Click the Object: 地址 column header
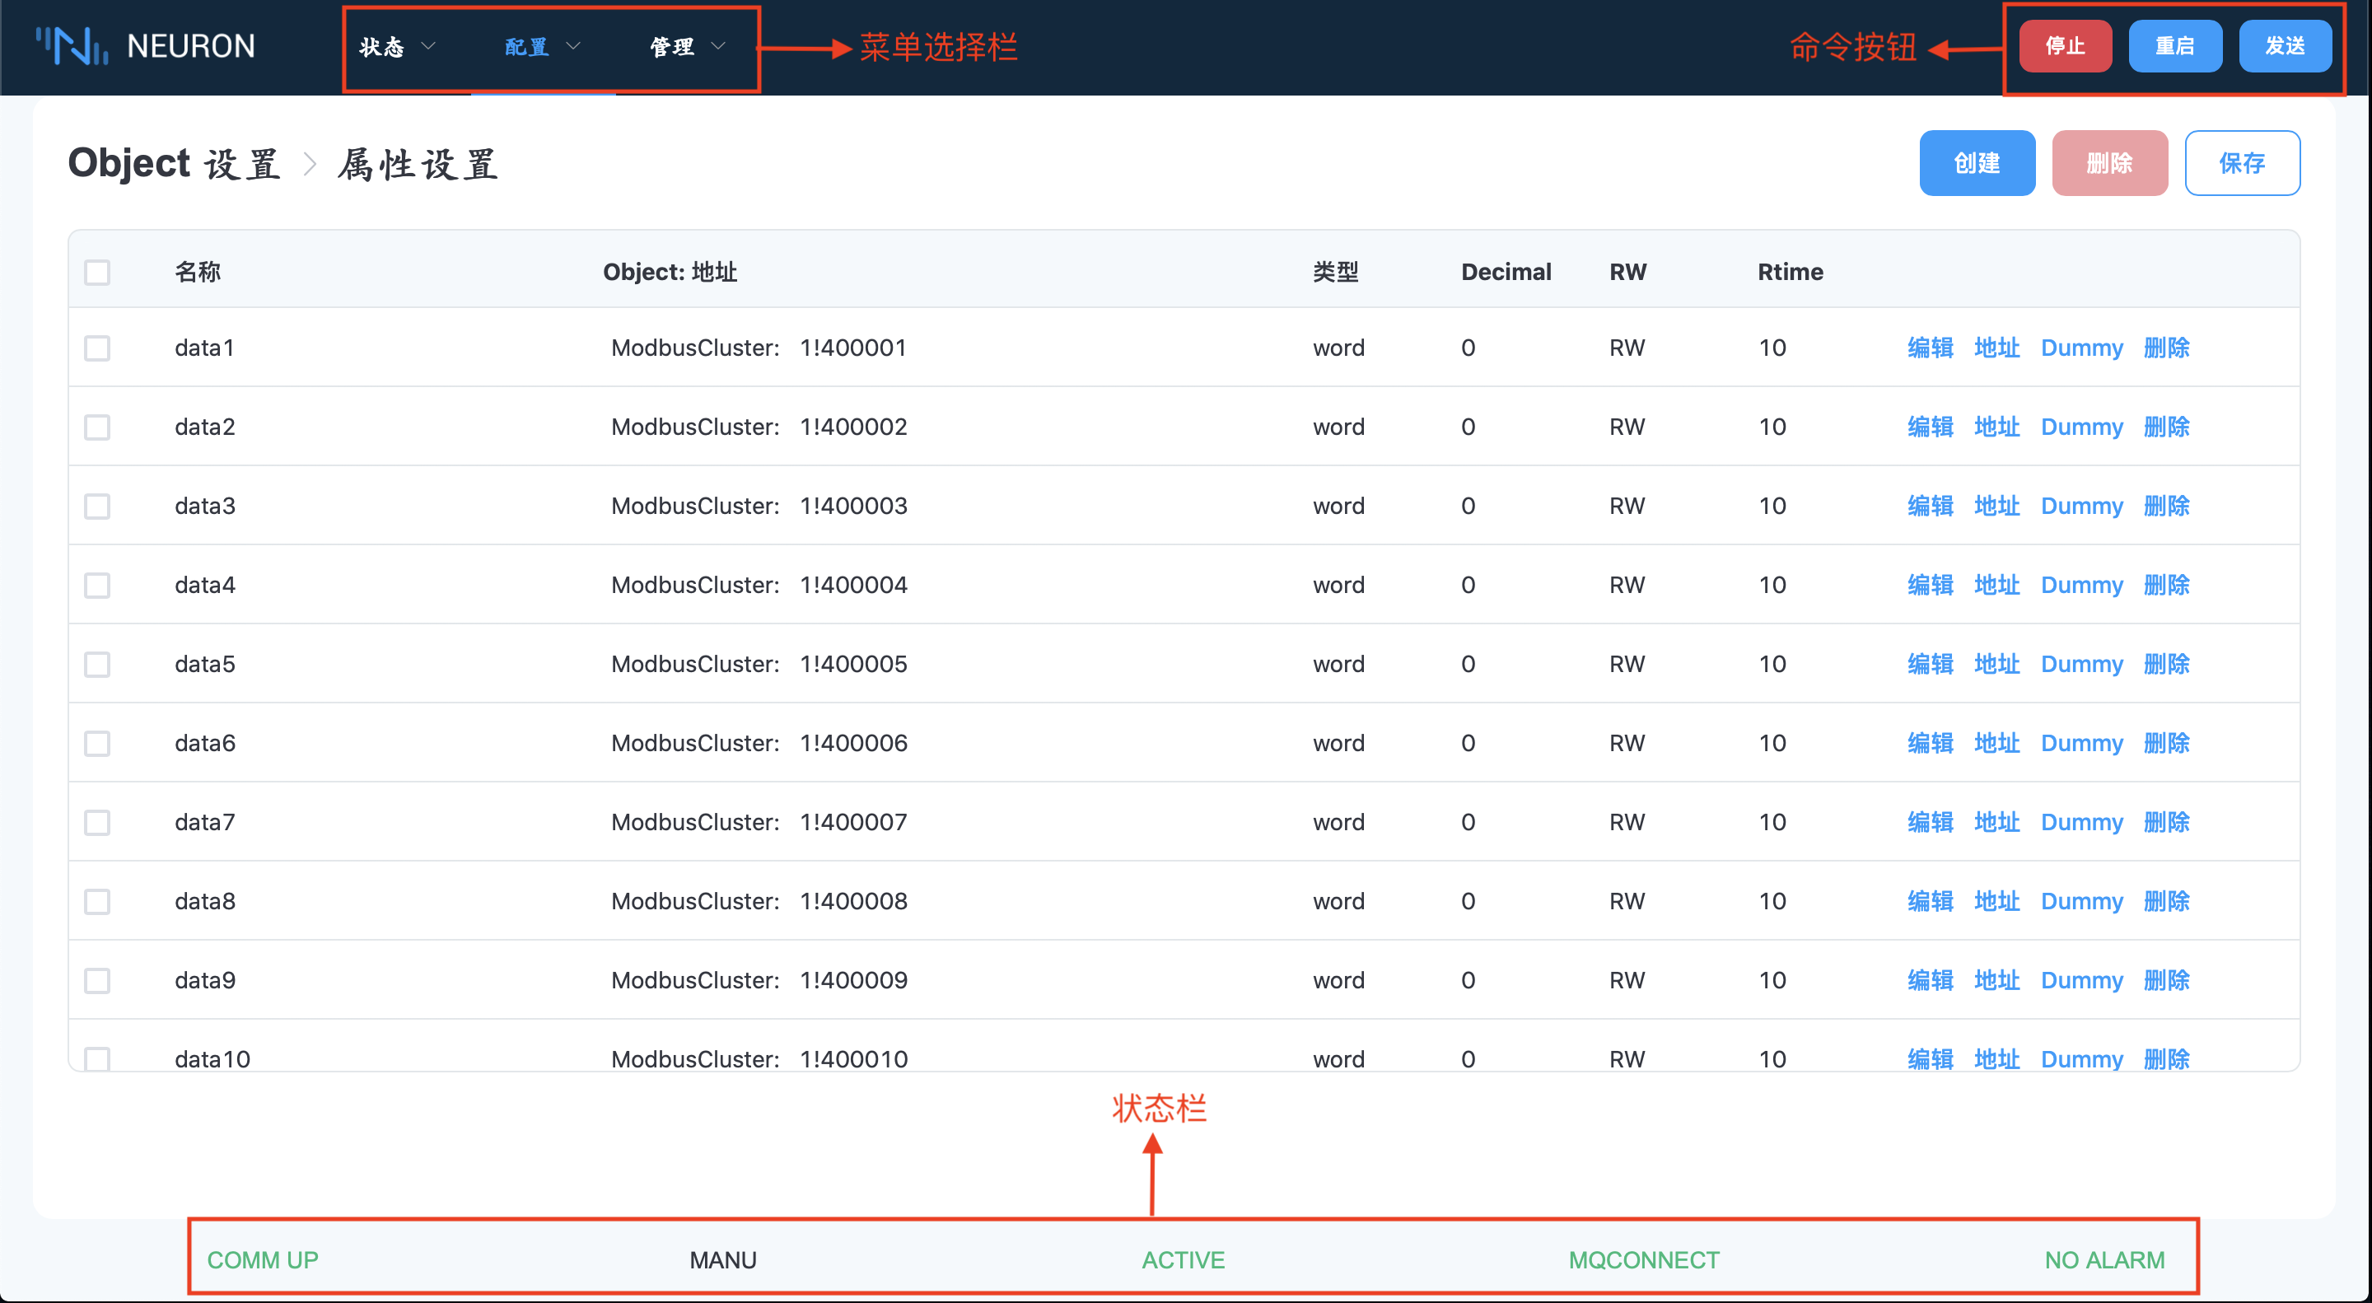2372x1303 pixels. 670,273
